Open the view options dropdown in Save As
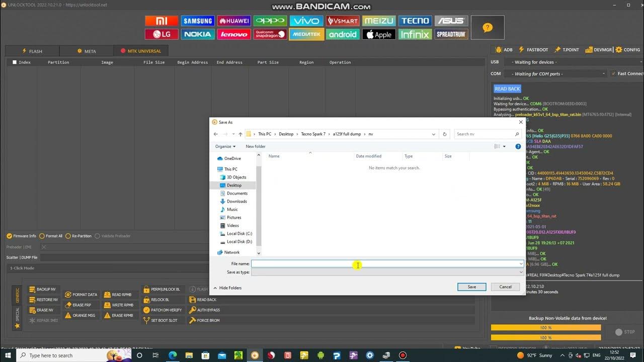This screenshot has width=644, height=362. pyautogui.click(x=504, y=146)
